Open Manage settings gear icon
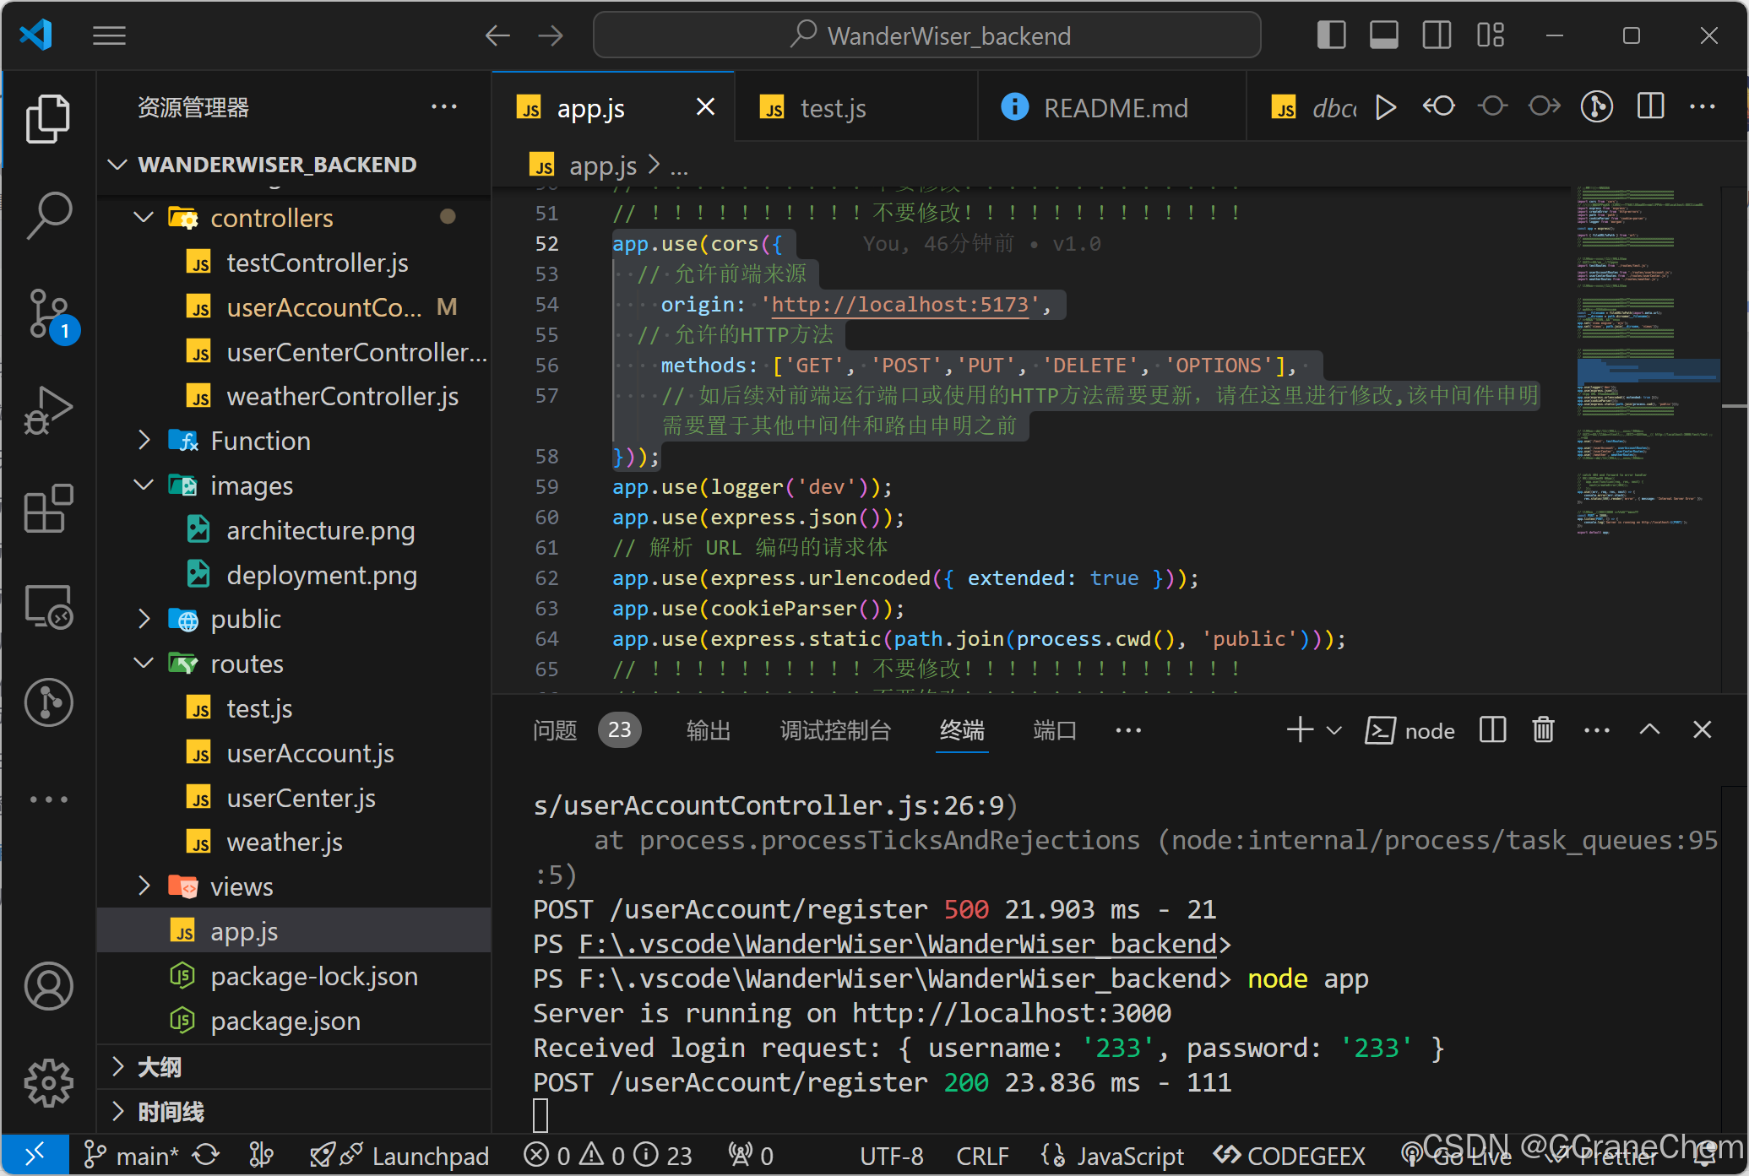 [49, 1083]
